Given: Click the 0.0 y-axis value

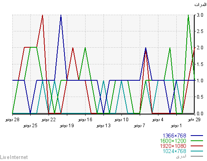Looking at the screenshot, I should pyautogui.click(x=200, y=114).
